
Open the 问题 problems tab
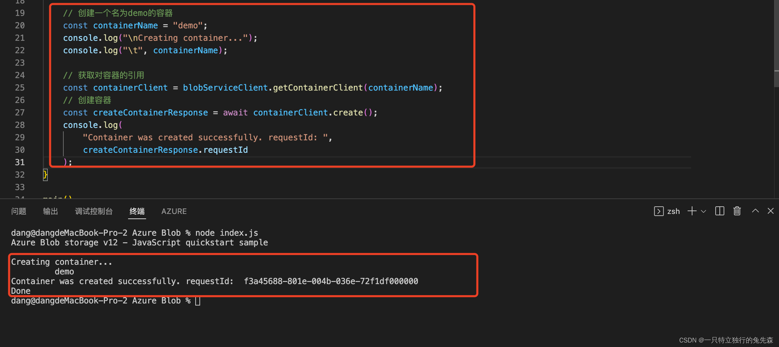(x=19, y=211)
